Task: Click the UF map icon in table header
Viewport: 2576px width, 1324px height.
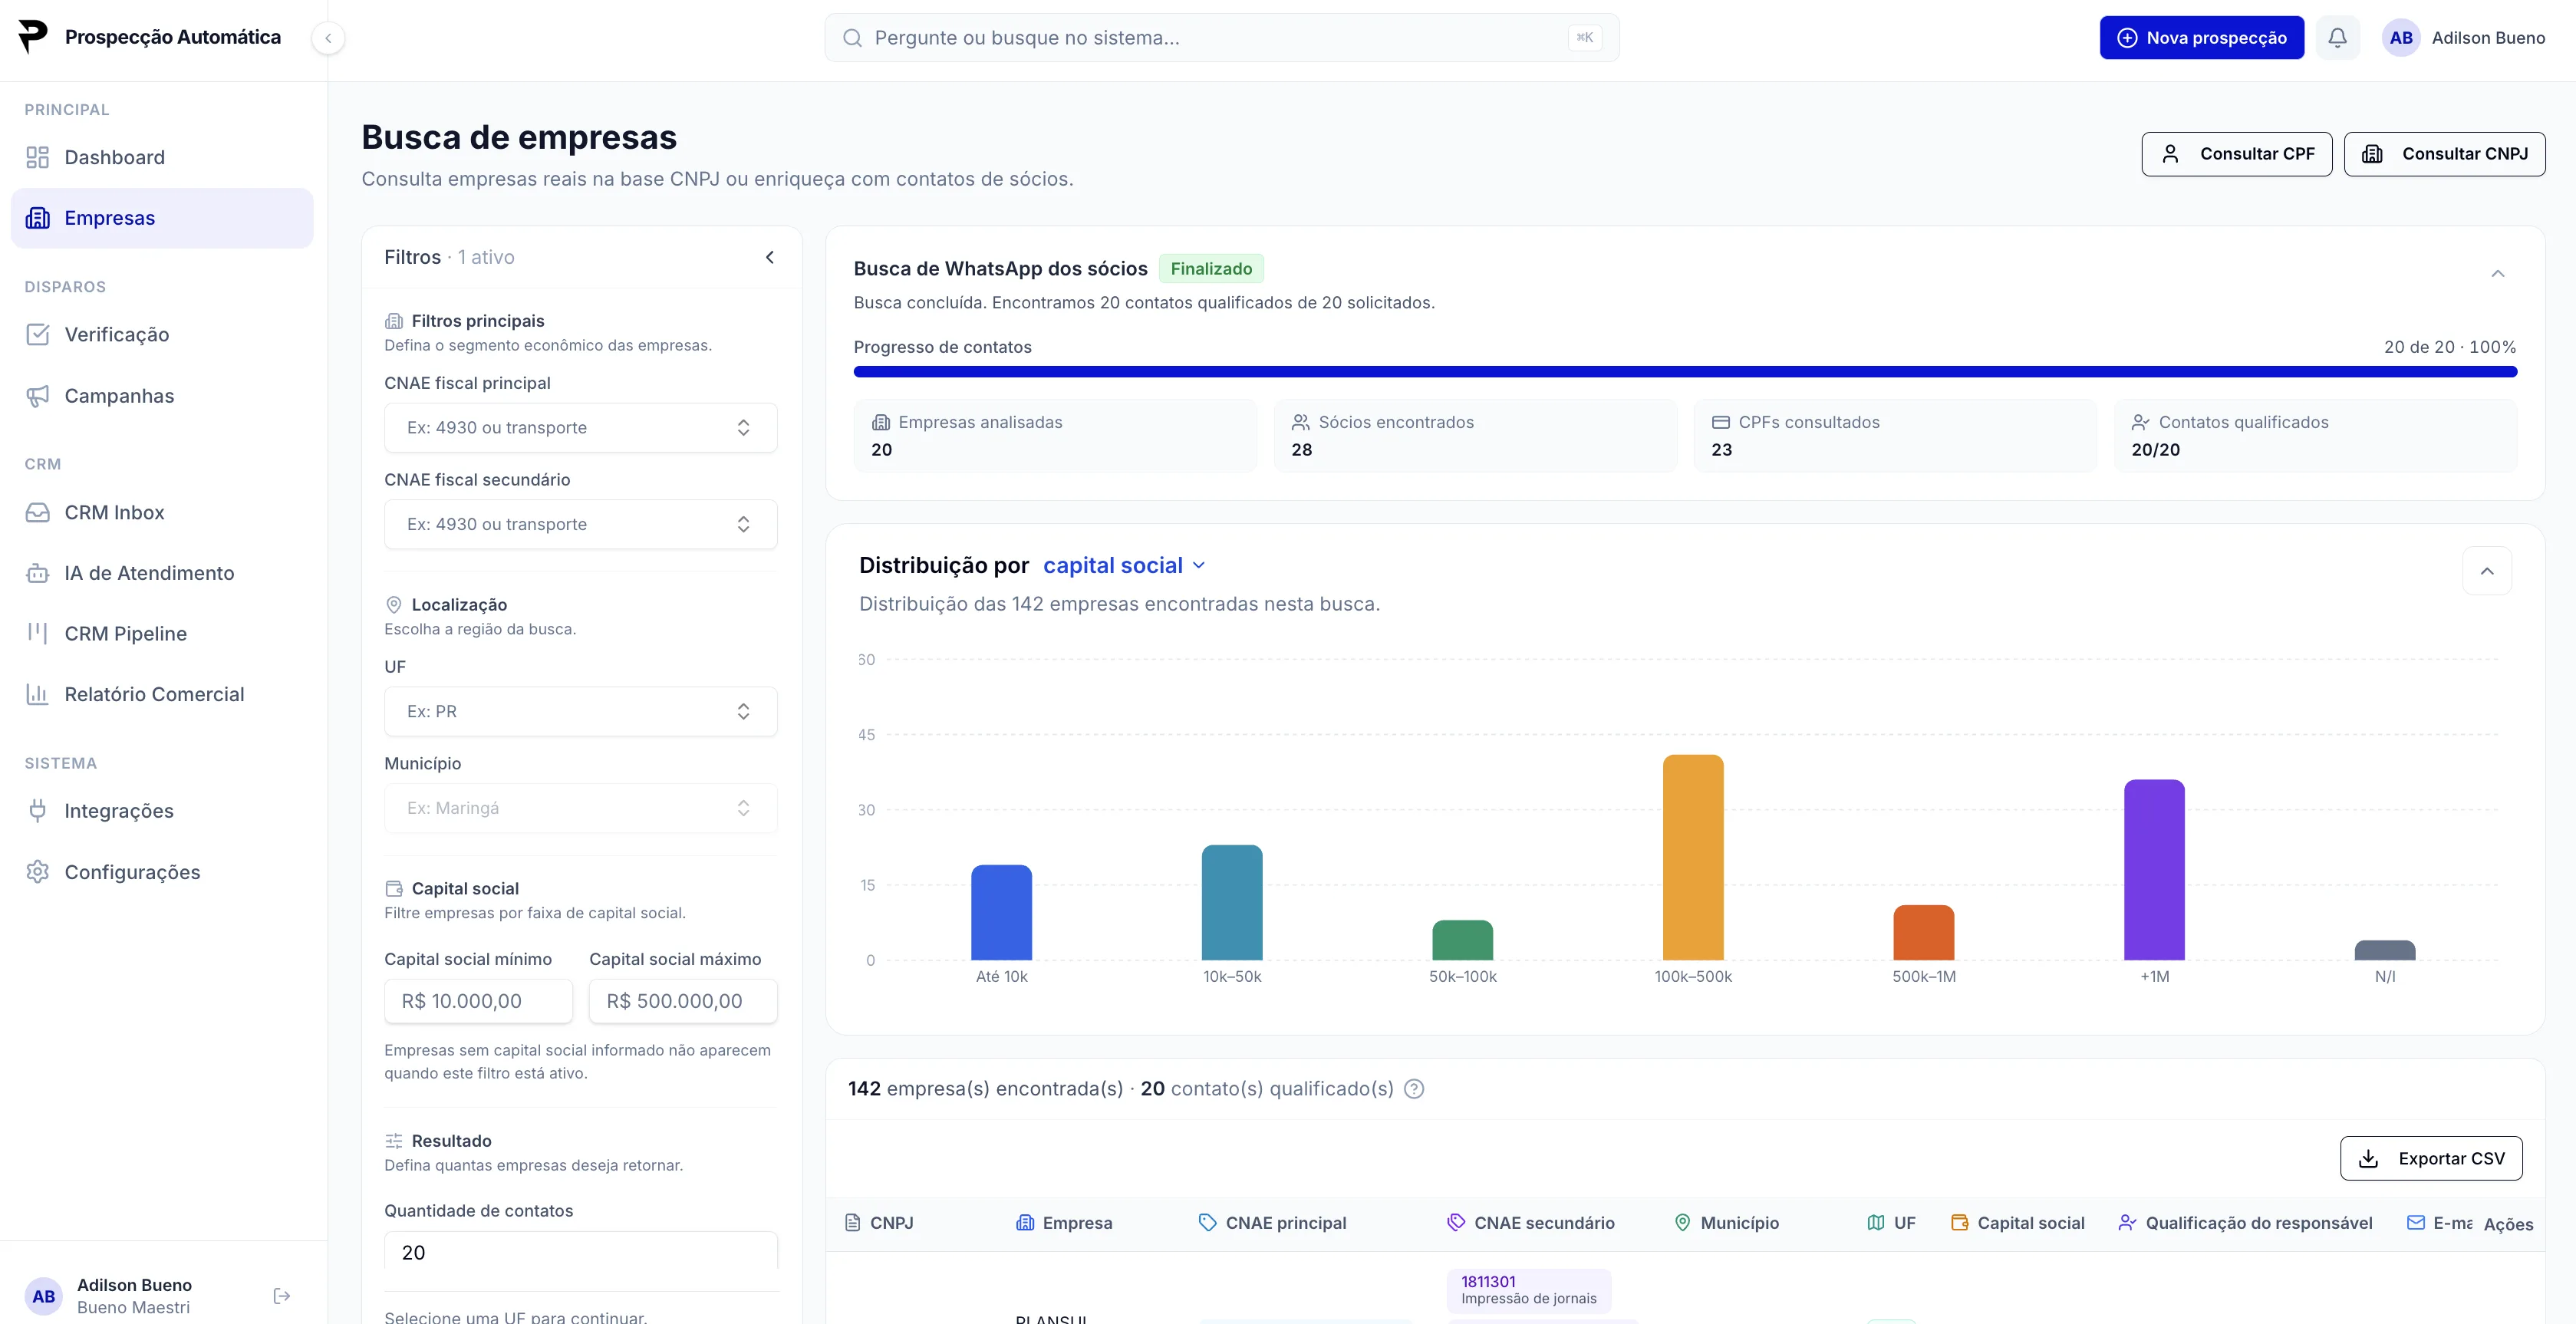Action: [1876, 1222]
